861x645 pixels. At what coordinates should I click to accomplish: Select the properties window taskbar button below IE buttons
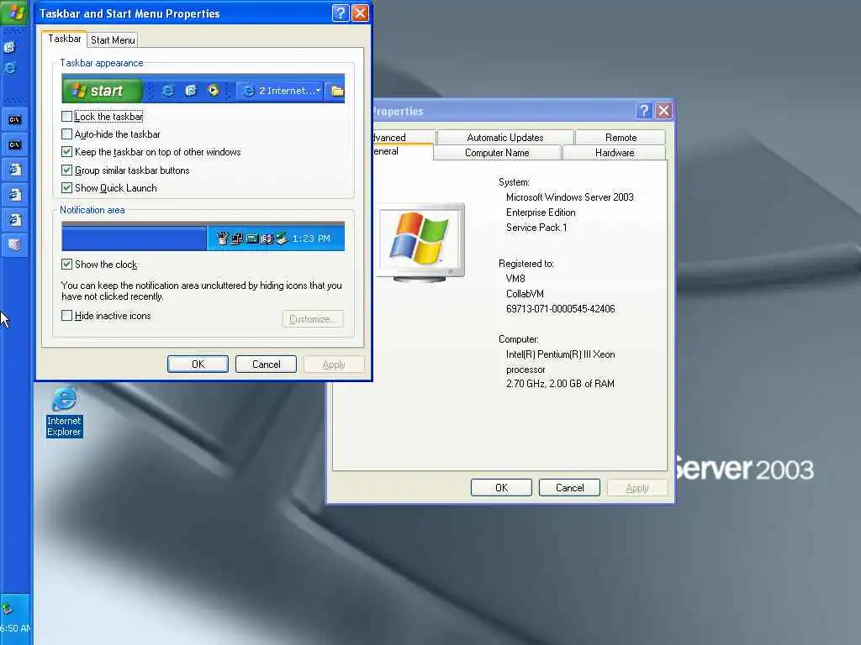[x=14, y=244]
